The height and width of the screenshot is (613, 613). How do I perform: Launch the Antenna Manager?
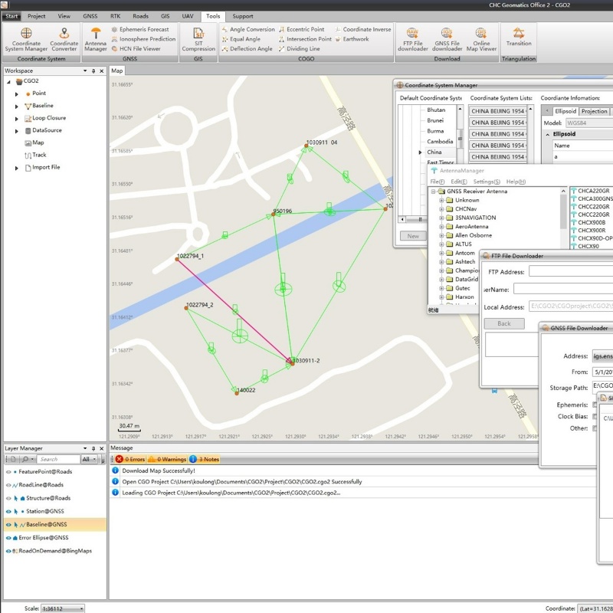tap(95, 39)
